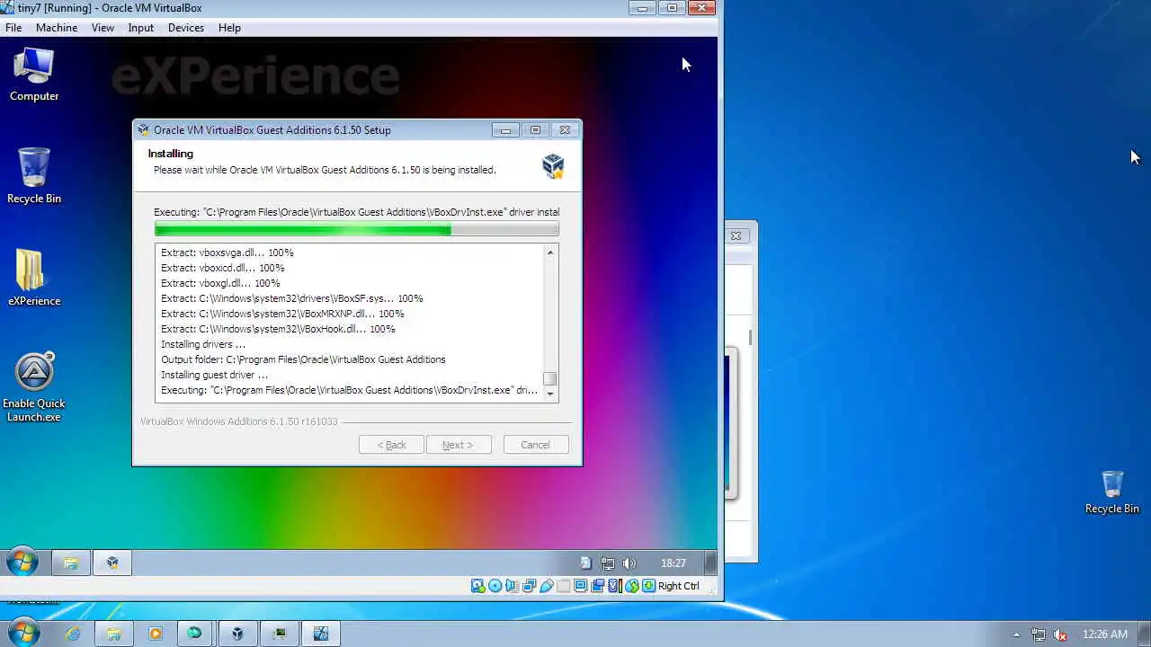Open the View menu

[x=103, y=28]
